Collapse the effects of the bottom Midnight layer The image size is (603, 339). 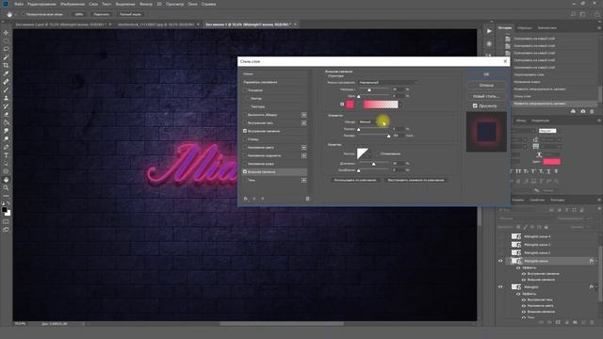(x=596, y=286)
